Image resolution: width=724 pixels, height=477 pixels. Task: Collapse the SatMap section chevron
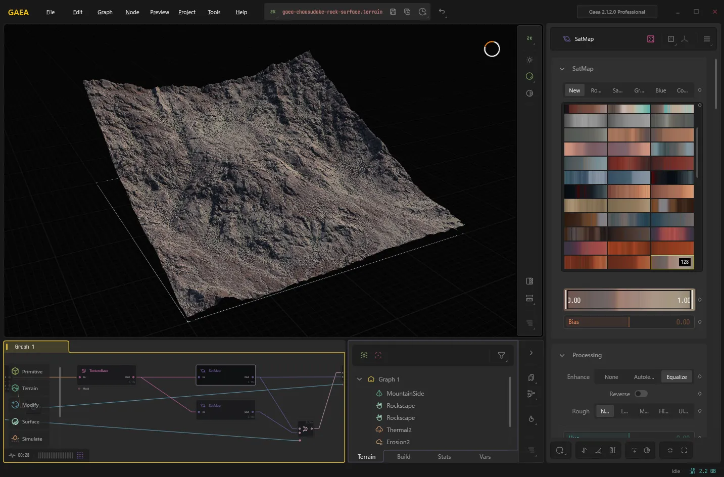(562, 69)
